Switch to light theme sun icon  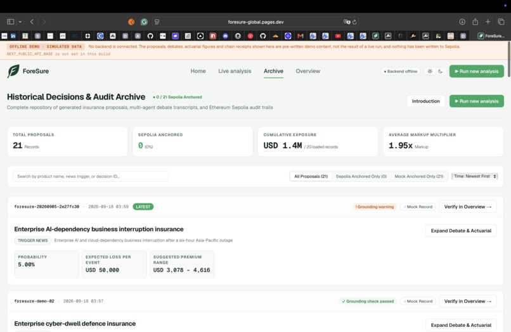pos(430,72)
